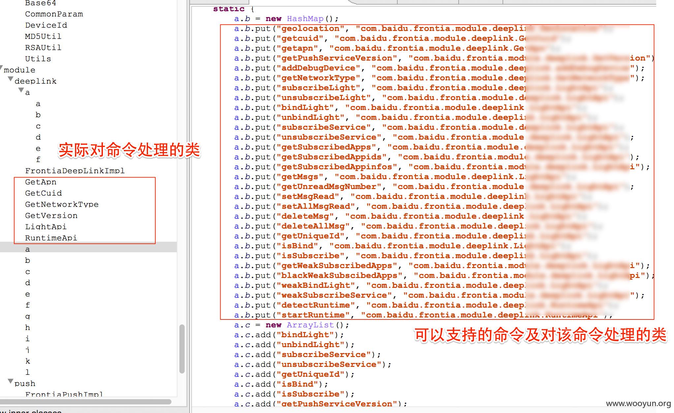Collapse the push package node

pyautogui.click(x=11, y=382)
